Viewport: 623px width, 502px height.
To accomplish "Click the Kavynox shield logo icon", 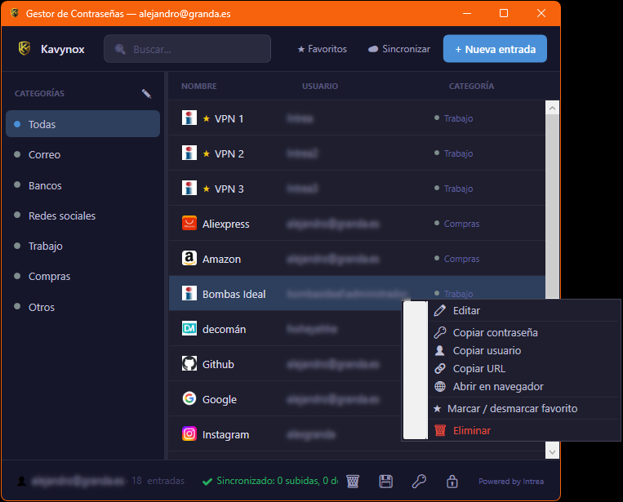I will coord(24,48).
